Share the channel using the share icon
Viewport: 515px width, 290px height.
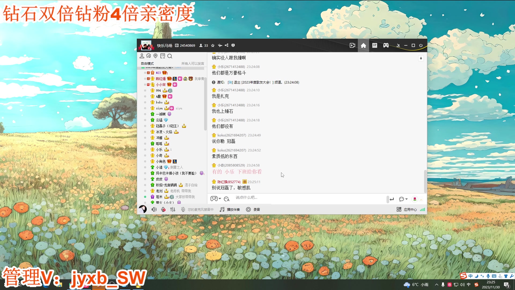click(227, 45)
